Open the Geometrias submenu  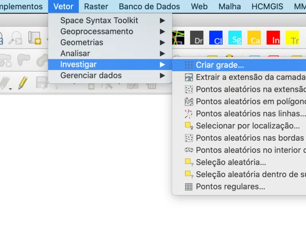pyautogui.click(x=110, y=43)
